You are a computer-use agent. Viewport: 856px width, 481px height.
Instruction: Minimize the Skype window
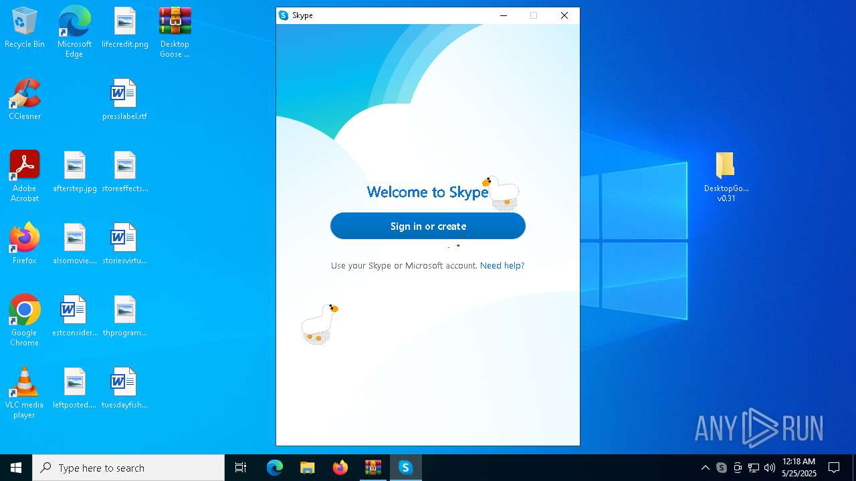[504, 15]
